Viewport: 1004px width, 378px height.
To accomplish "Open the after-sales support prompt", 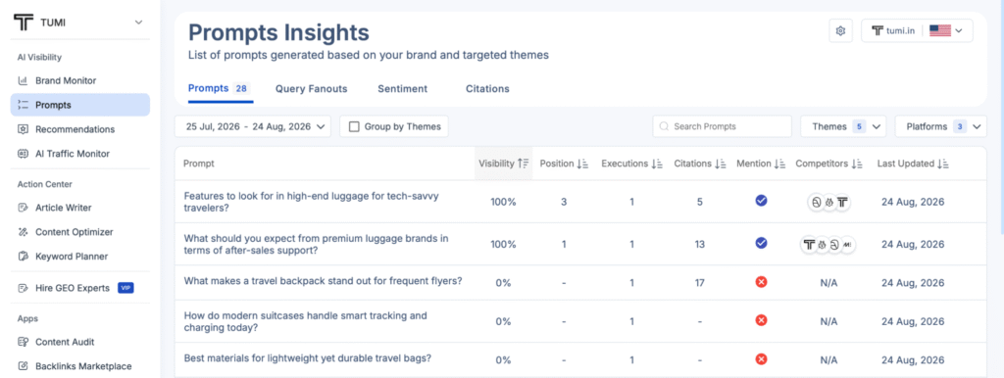I will click(317, 244).
